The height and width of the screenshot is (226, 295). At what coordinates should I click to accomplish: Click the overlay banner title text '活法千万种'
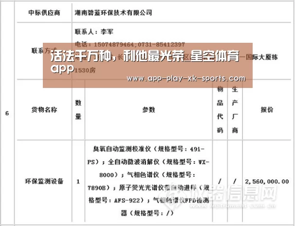80,56
